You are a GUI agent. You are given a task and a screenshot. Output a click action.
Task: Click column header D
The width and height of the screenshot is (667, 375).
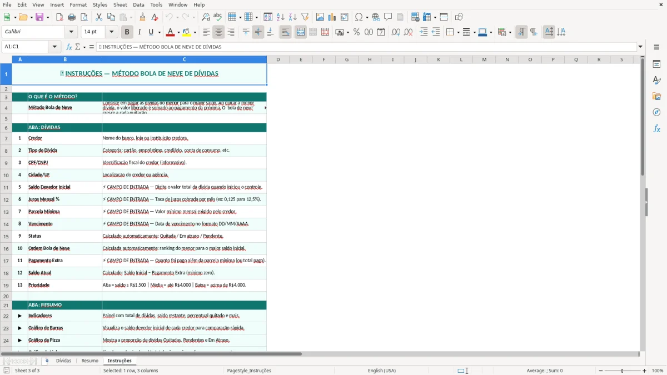[278, 59]
